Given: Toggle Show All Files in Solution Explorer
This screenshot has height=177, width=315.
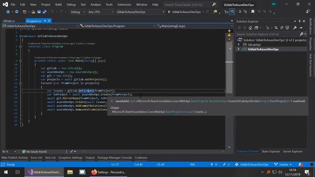Looking at the screenshot, I should (x=287, y=28).
